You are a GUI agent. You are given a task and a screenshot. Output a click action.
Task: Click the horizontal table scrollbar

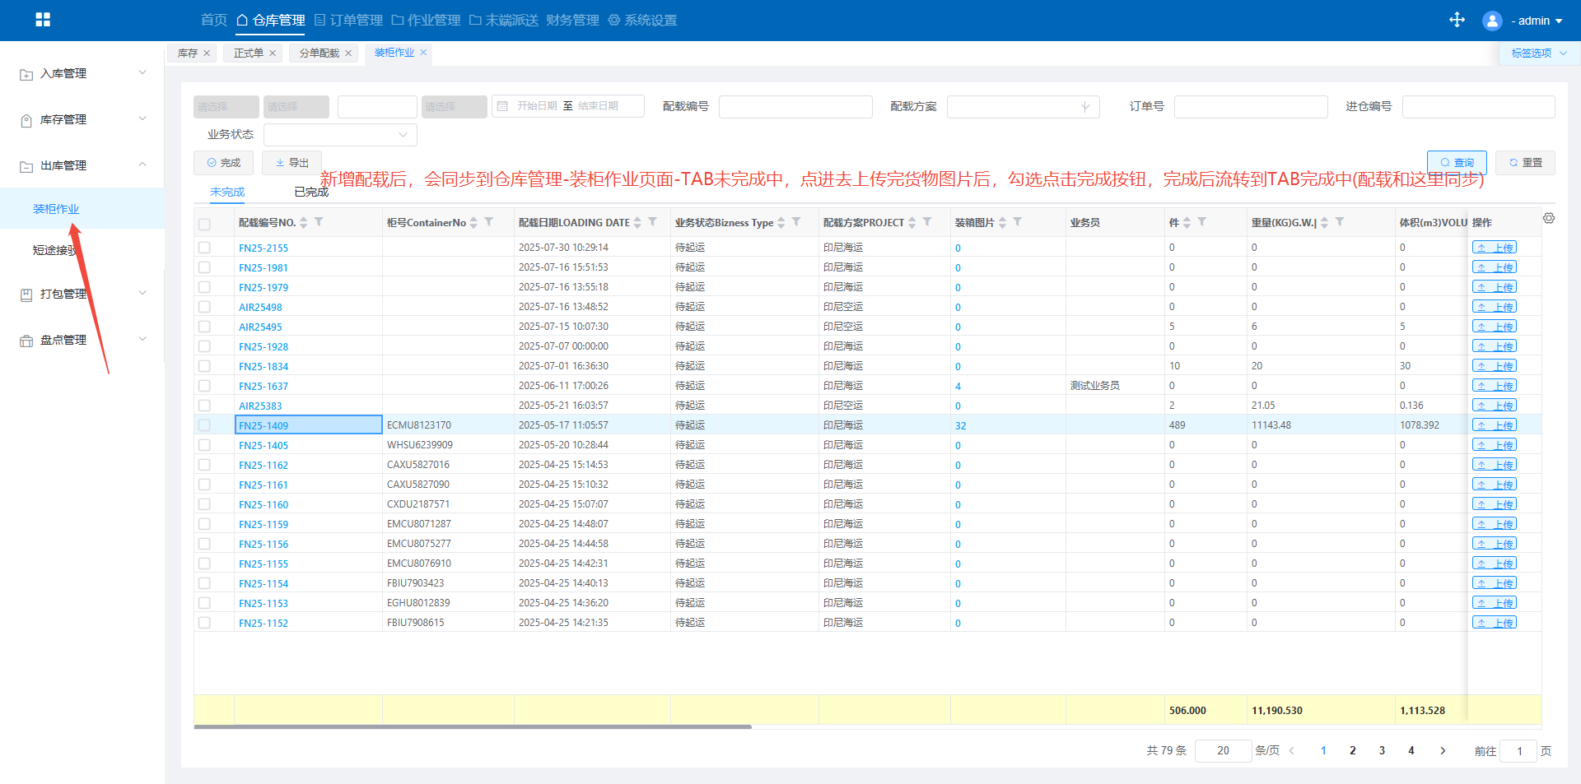pos(473,727)
